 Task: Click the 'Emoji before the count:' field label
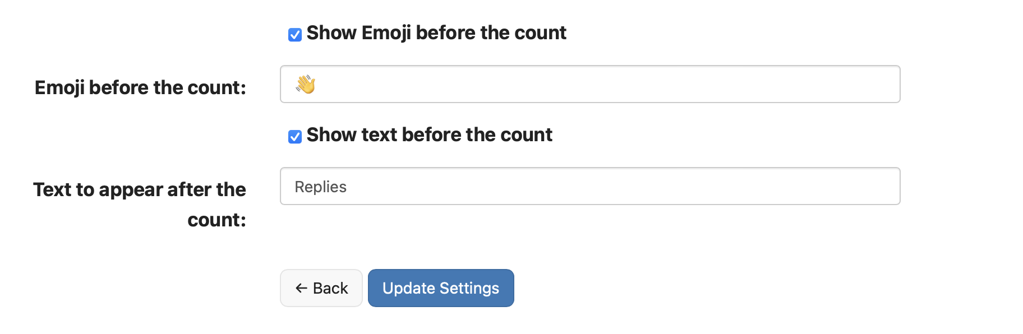[140, 88]
